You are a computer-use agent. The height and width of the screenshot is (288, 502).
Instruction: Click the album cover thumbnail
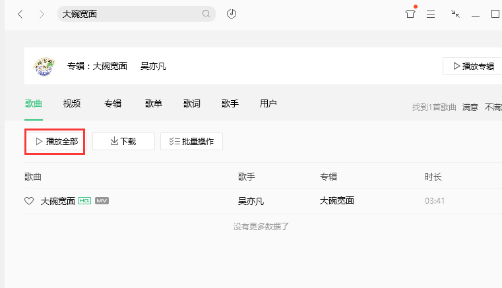click(45, 66)
